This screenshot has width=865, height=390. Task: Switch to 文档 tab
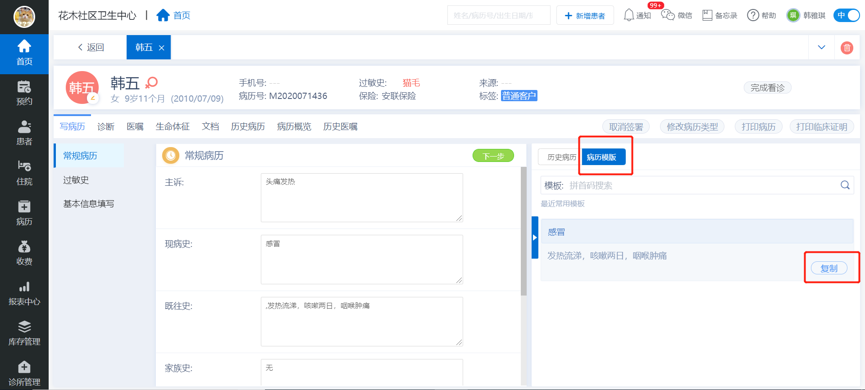pos(210,126)
